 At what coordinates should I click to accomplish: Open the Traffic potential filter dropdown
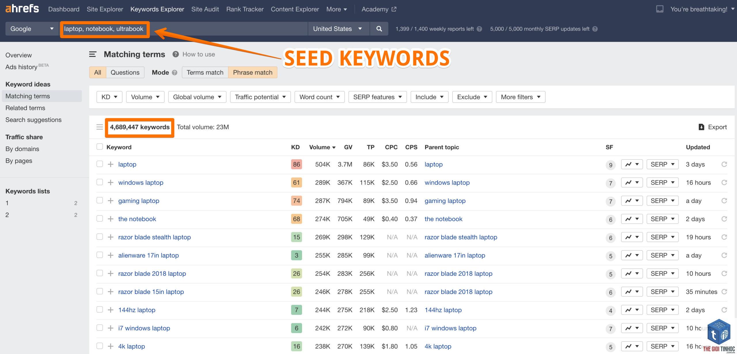[260, 97]
